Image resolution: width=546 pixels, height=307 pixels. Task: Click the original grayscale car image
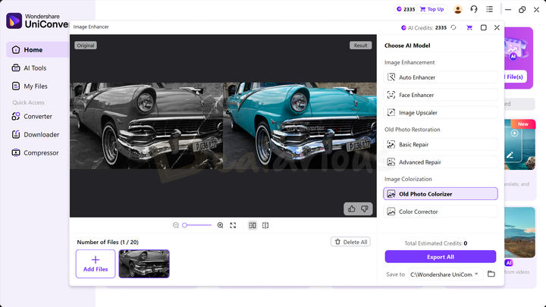tap(146, 126)
